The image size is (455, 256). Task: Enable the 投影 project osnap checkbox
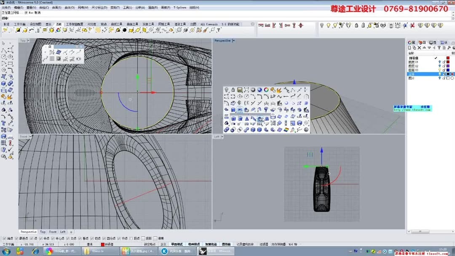click(x=143, y=238)
